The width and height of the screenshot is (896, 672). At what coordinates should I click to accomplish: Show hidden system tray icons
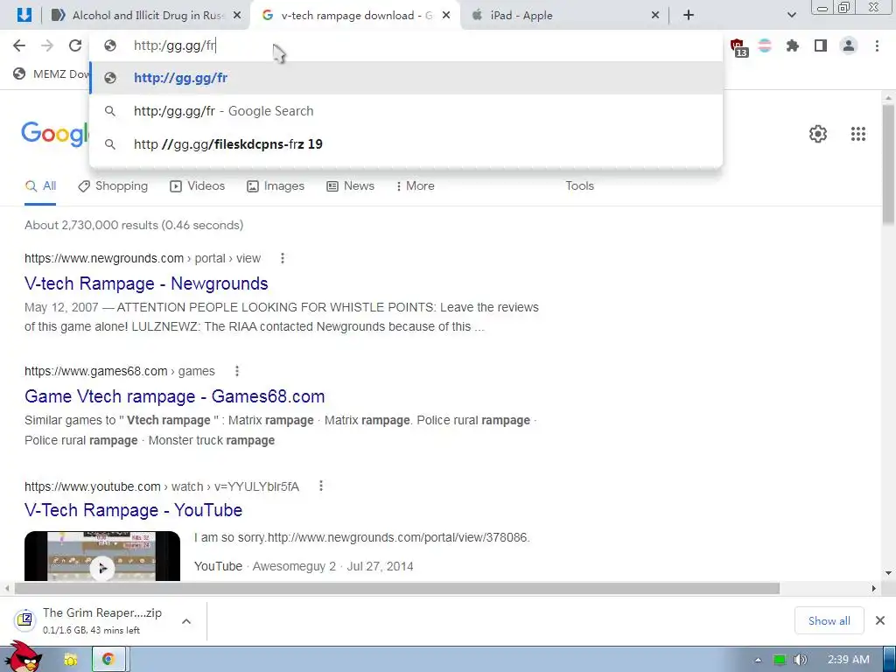758,660
